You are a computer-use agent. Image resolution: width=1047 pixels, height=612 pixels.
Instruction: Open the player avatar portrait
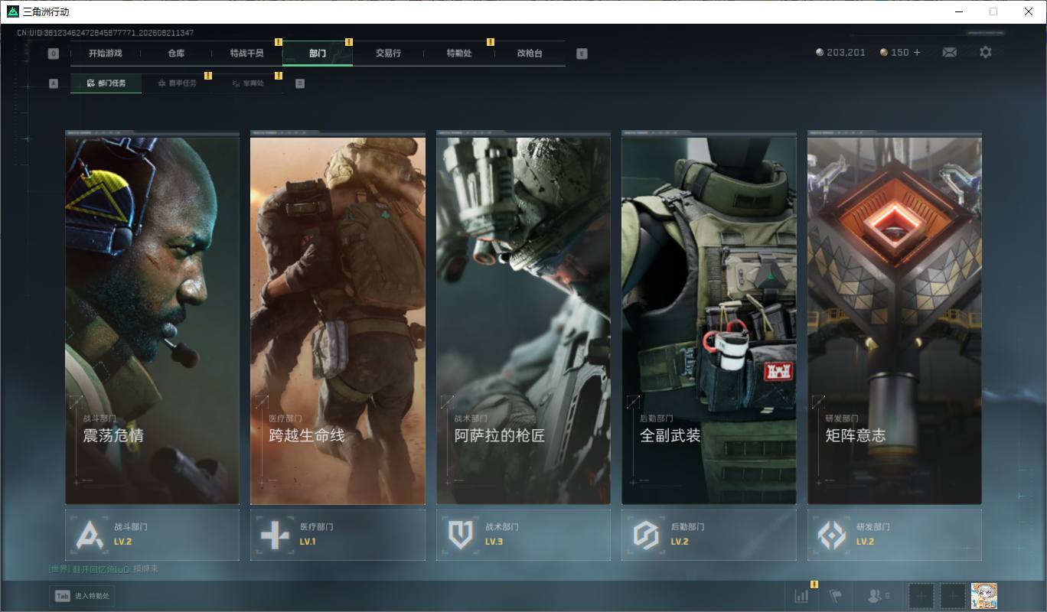[x=984, y=596]
